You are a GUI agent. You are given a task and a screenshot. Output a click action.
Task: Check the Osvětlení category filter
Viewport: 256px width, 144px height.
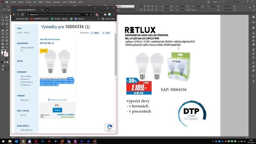(18, 85)
